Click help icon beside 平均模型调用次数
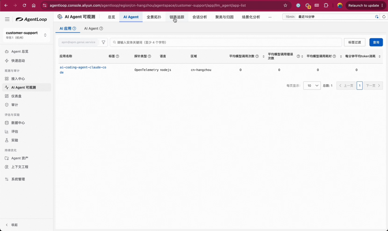 pyautogui.click(x=257, y=56)
